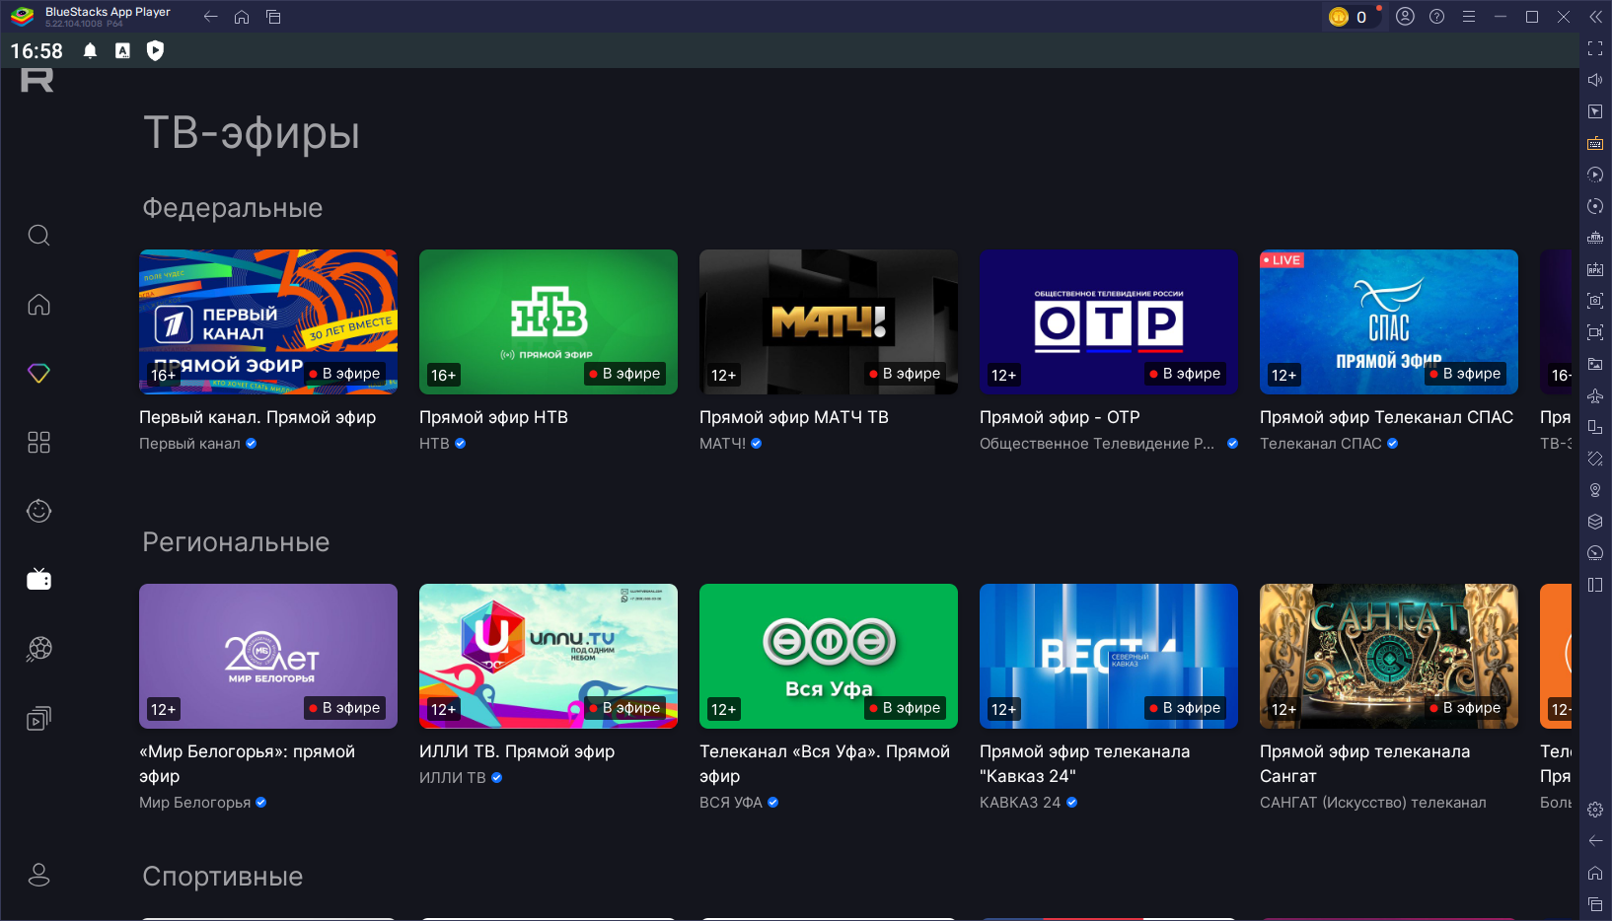Open the catalog grid icon in the sidebar

[x=38, y=442]
